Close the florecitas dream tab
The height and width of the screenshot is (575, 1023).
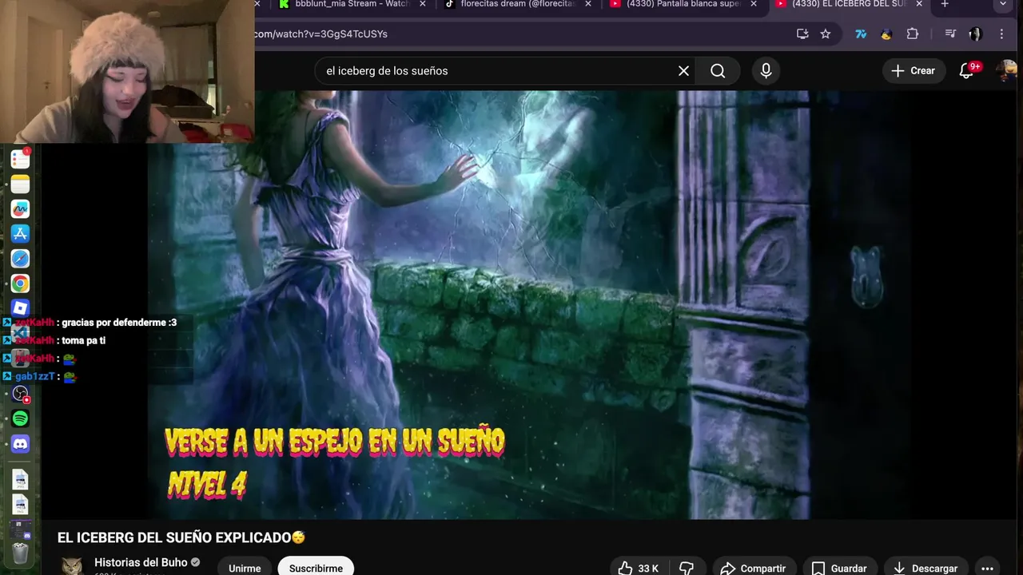pos(588,4)
